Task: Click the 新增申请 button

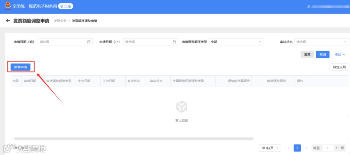Action: (x=20, y=67)
